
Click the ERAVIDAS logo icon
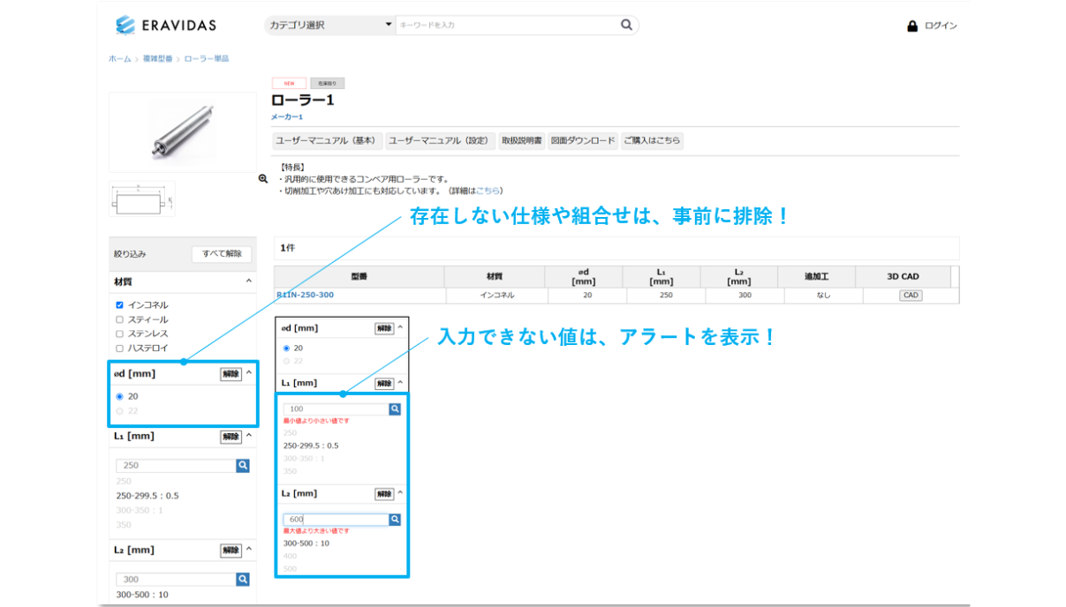(x=125, y=25)
